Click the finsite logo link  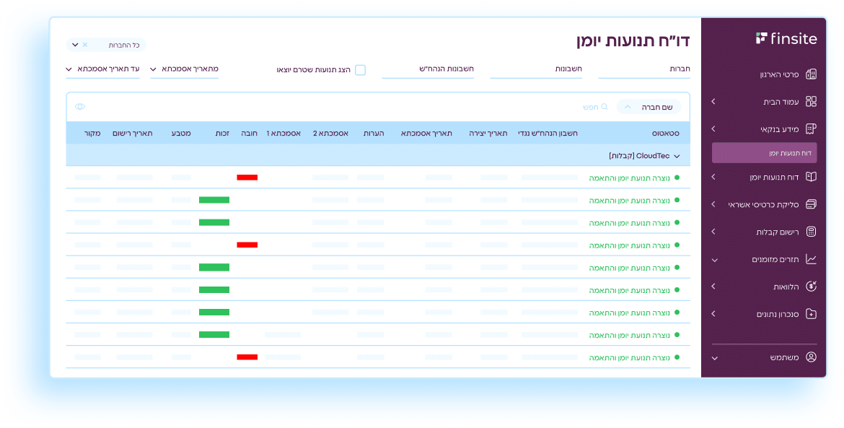[786, 38]
